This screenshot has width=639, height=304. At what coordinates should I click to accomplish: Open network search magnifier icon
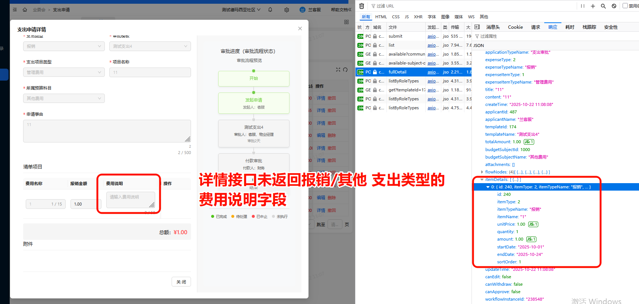[x=603, y=6]
